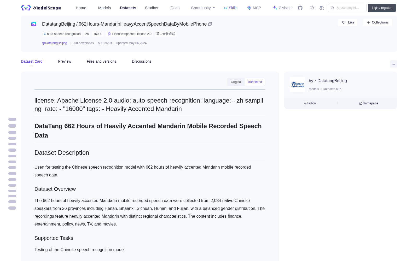Click the 重口音普通话 tag

click(166, 34)
